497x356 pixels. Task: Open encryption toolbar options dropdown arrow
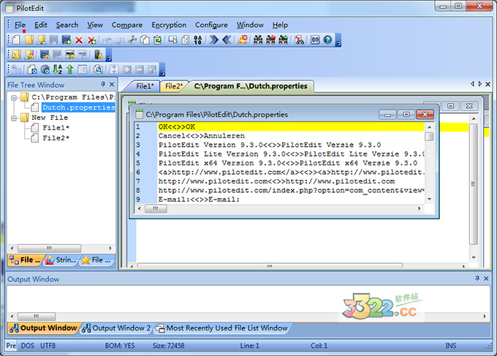109,55
